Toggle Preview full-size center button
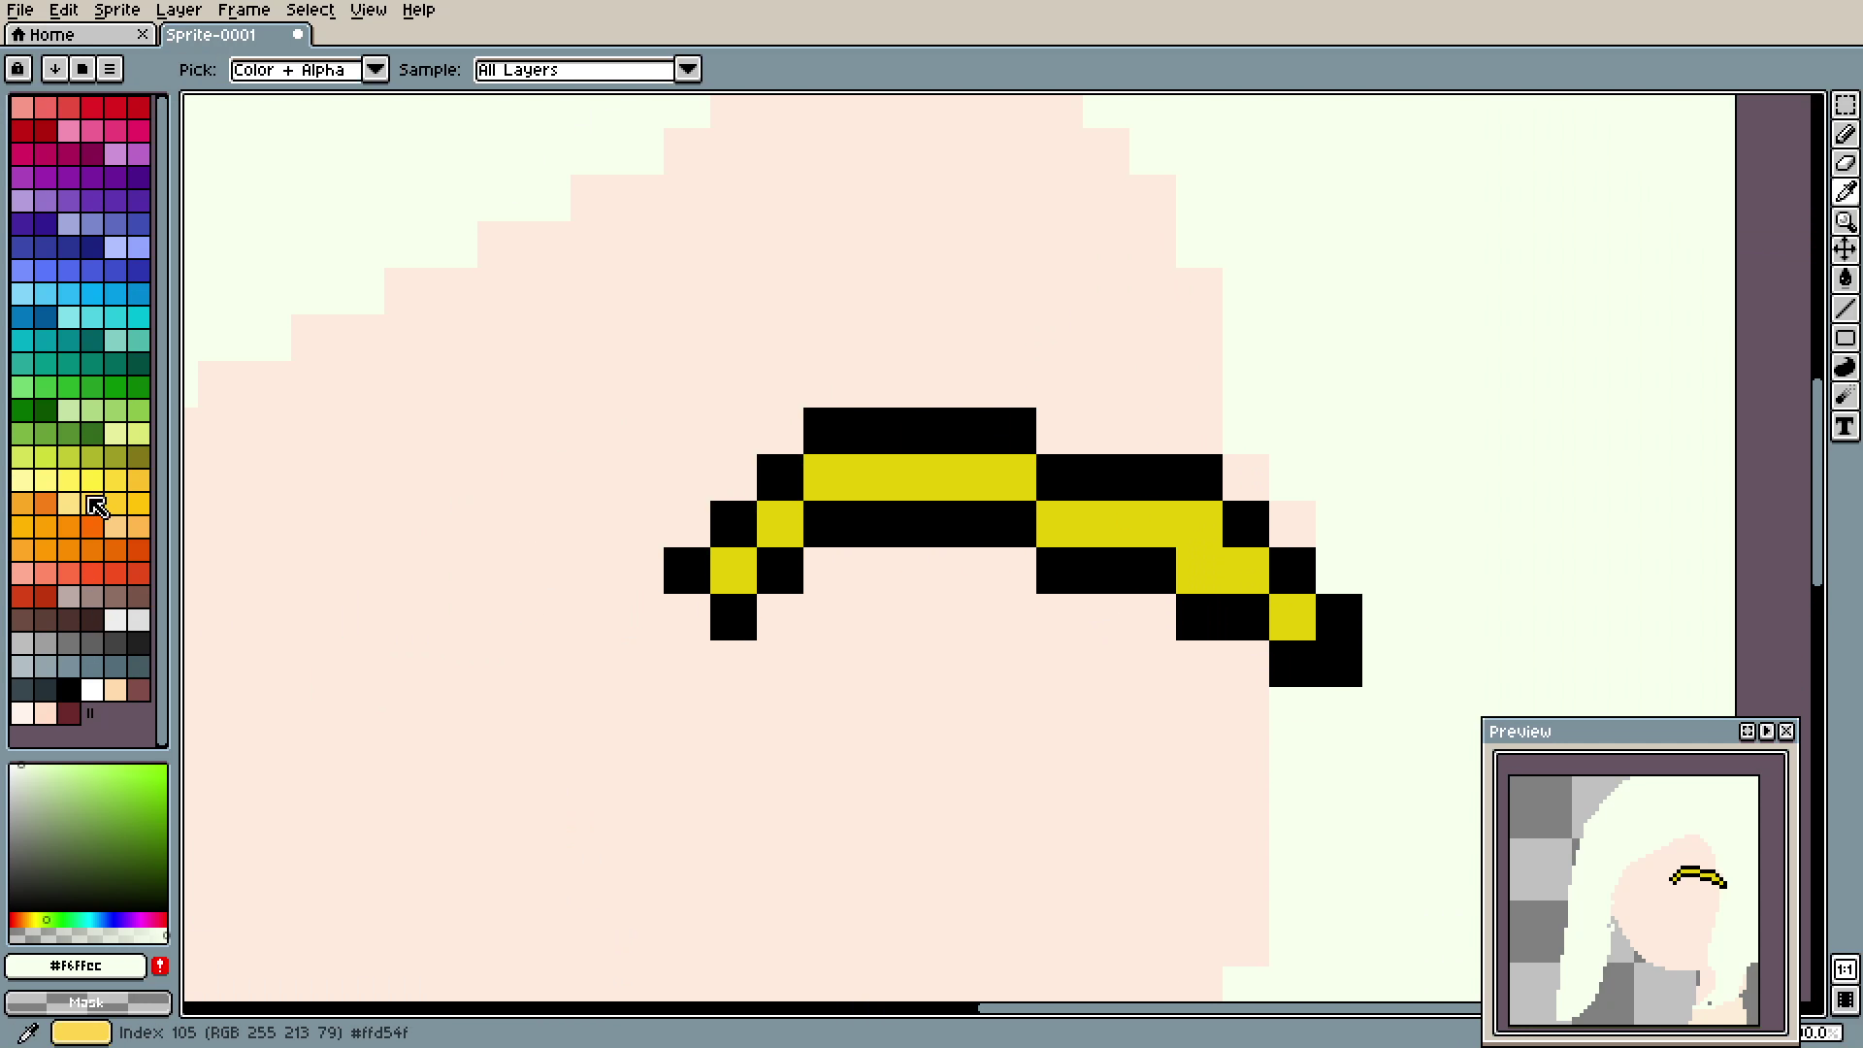This screenshot has width=1863, height=1048. [1748, 732]
